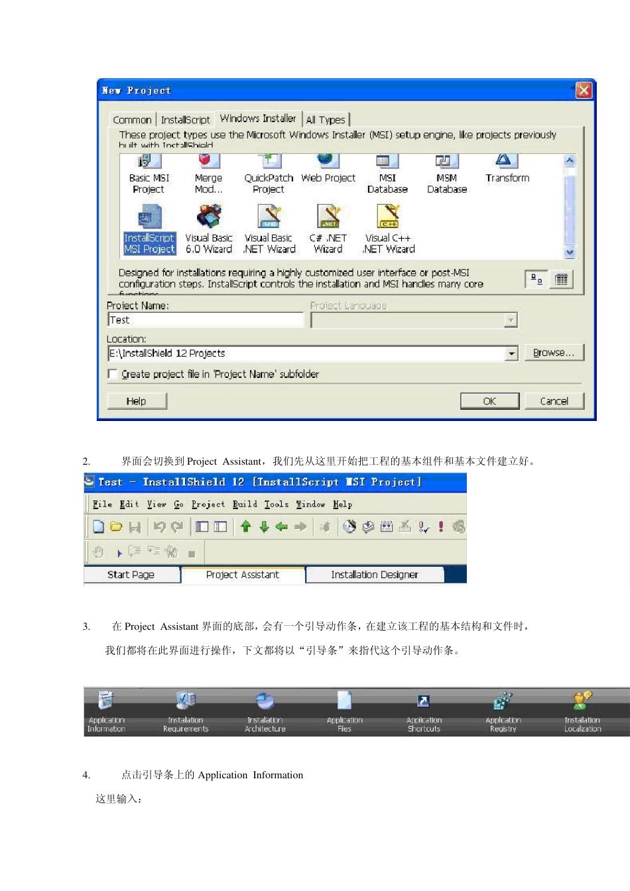Viewport: 630px width, 891px height.
Task: Select the Visual Basic 6.0 Wizard
Action: coord(209,230)
